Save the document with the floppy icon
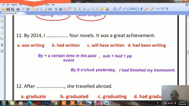Screen dimensions: 189x106 (8, 9)
